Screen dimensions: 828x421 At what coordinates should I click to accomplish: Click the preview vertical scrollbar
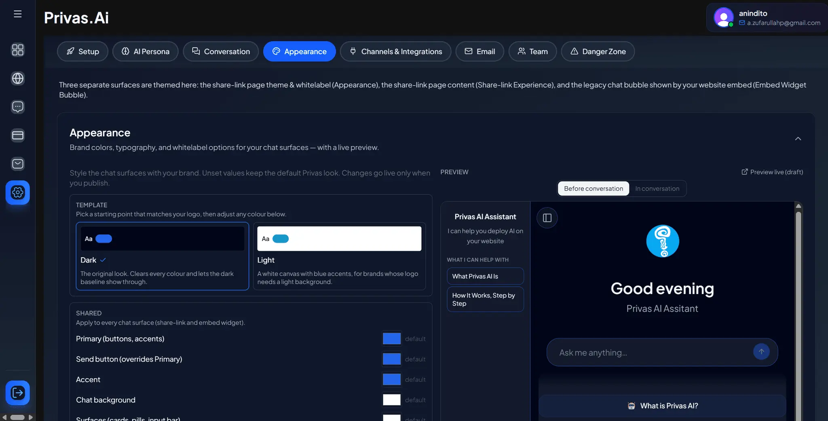[x=798, y=315]
